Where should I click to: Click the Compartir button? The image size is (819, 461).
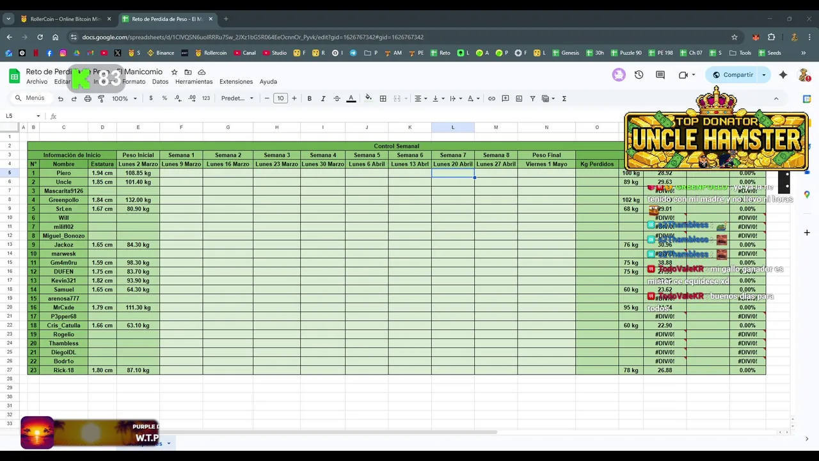732,75
